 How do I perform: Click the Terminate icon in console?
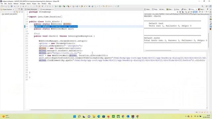[x=178, y=12]
